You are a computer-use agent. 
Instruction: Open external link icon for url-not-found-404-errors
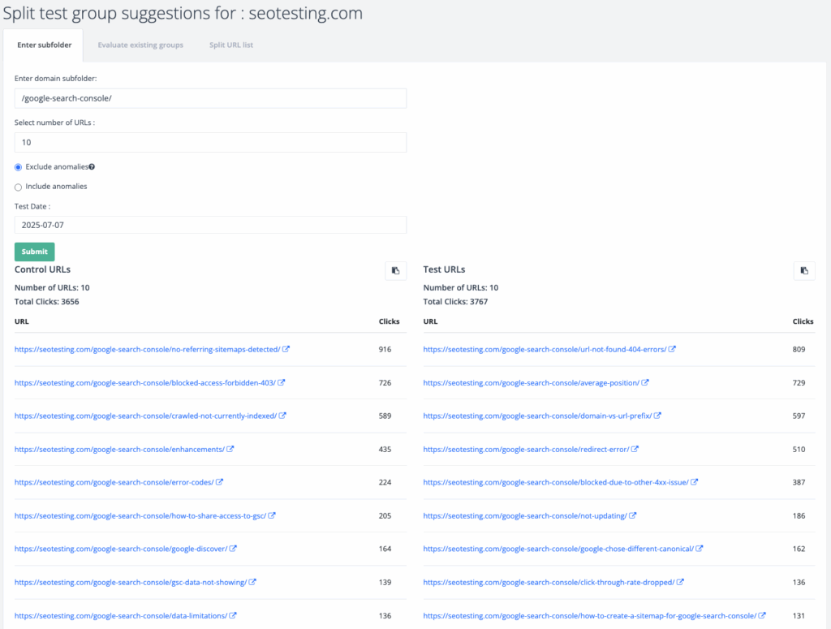(672, 349)
